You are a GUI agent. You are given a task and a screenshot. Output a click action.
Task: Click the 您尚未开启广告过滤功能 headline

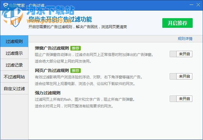(60, 19)
